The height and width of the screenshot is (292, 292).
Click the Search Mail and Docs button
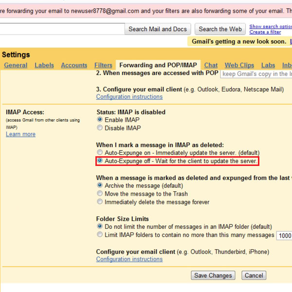pyautogui.click(x=158, y=29)
